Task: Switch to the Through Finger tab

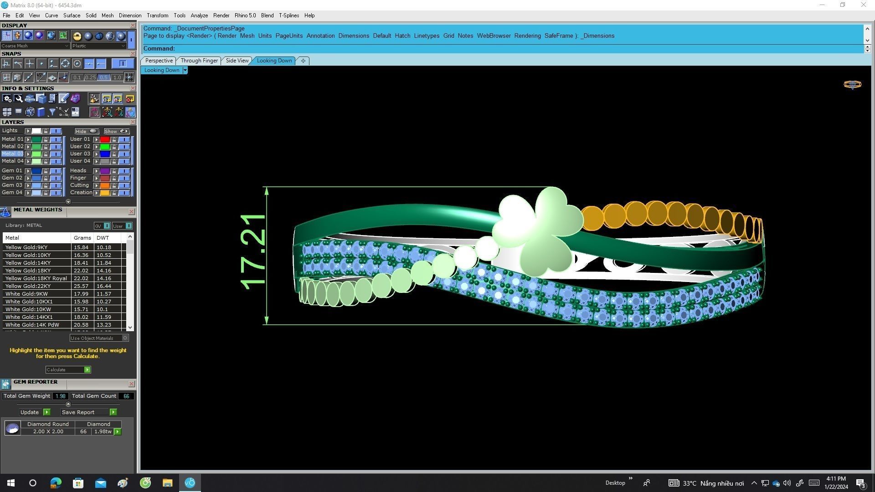Action: coord(199,61)
